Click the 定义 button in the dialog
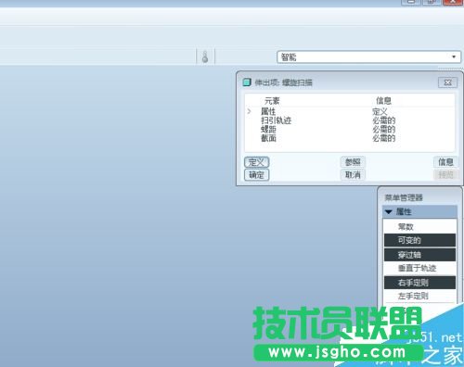 click(256, 162)
